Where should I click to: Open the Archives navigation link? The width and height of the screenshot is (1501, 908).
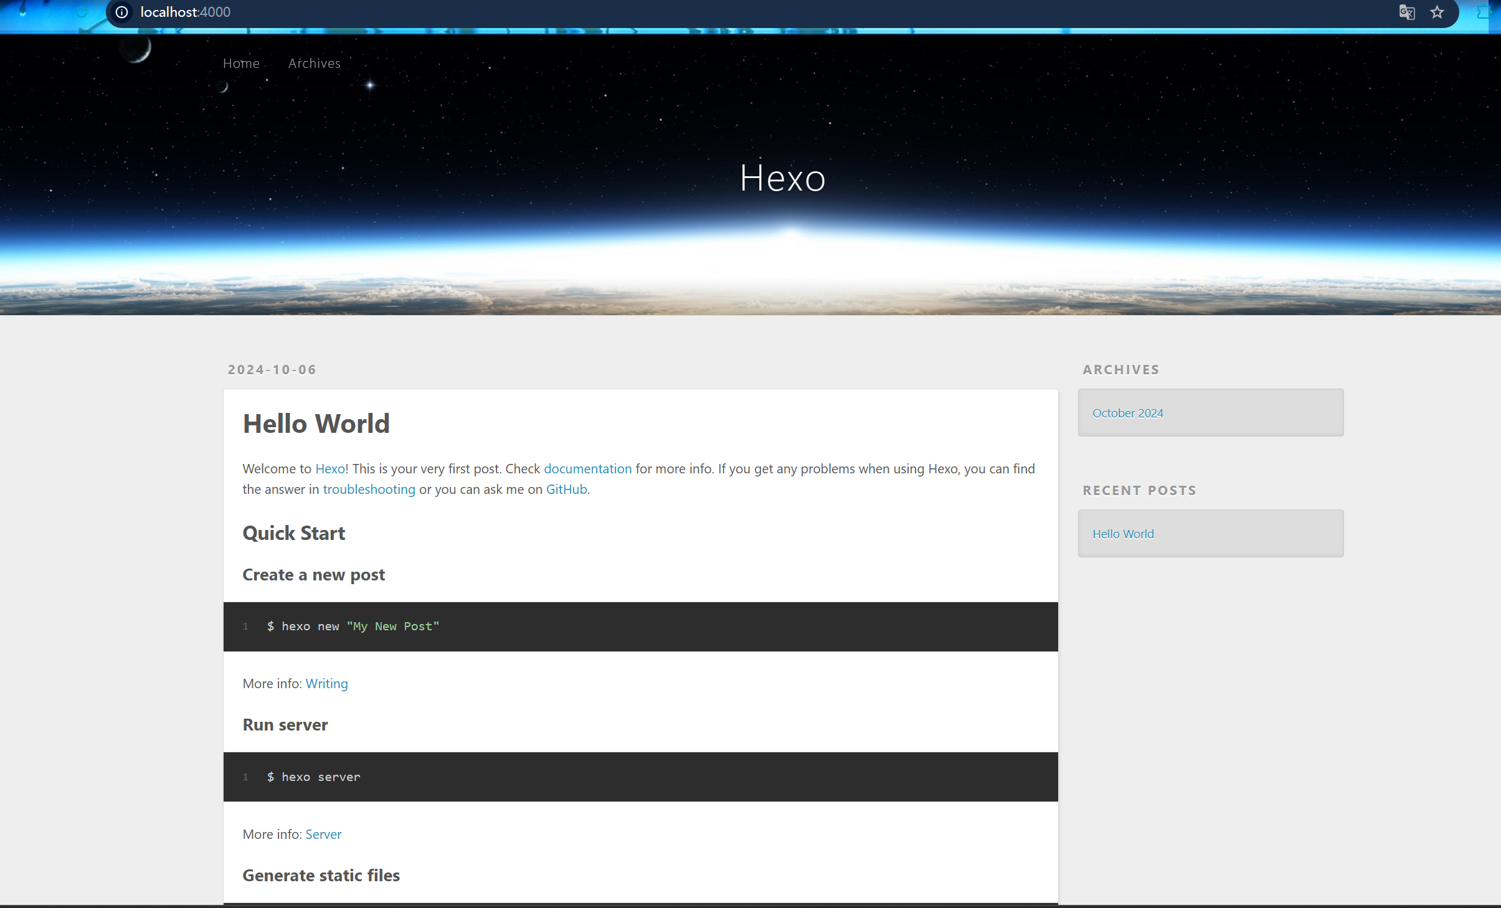click(x=314, y=63)
